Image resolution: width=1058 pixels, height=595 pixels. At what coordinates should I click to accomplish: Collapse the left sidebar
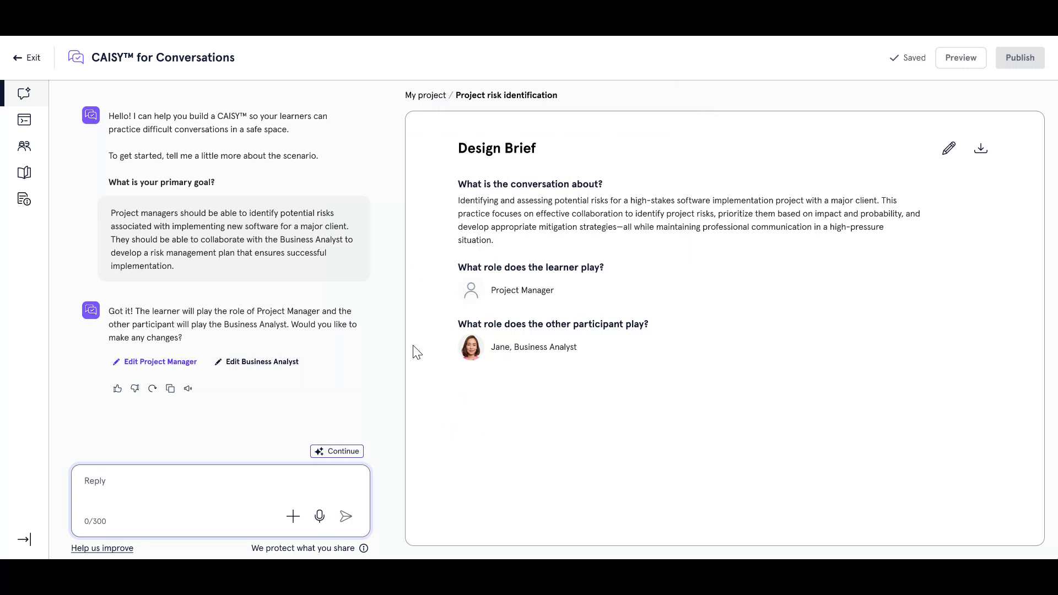point(24,539)
